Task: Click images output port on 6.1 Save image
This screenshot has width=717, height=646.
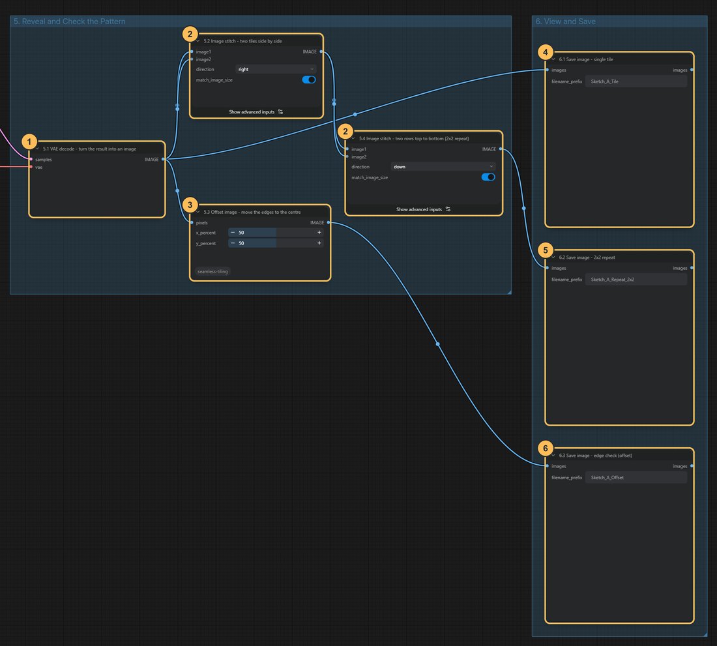Action: 692,70
